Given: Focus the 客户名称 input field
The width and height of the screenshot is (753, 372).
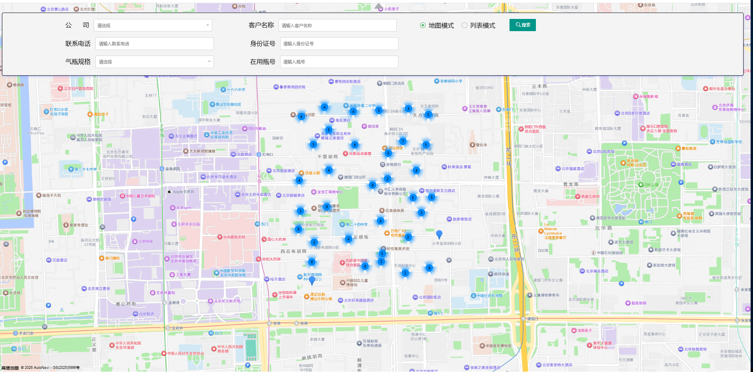Looking at the screenshot, I should tap(338, 25).
